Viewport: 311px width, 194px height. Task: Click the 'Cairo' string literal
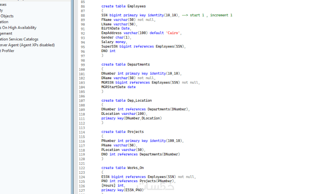[x=173, y=33]
